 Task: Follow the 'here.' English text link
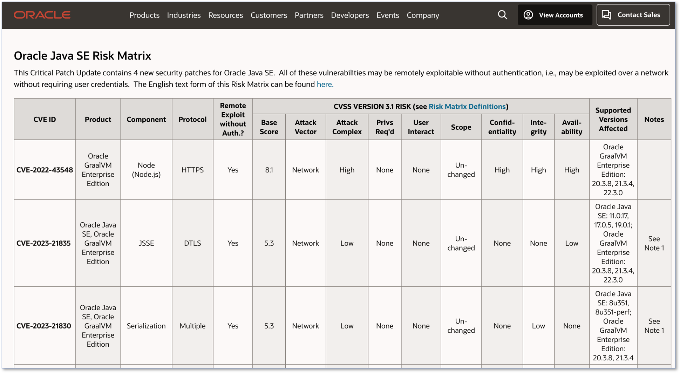pyautogui.click(x=325, y=84)
